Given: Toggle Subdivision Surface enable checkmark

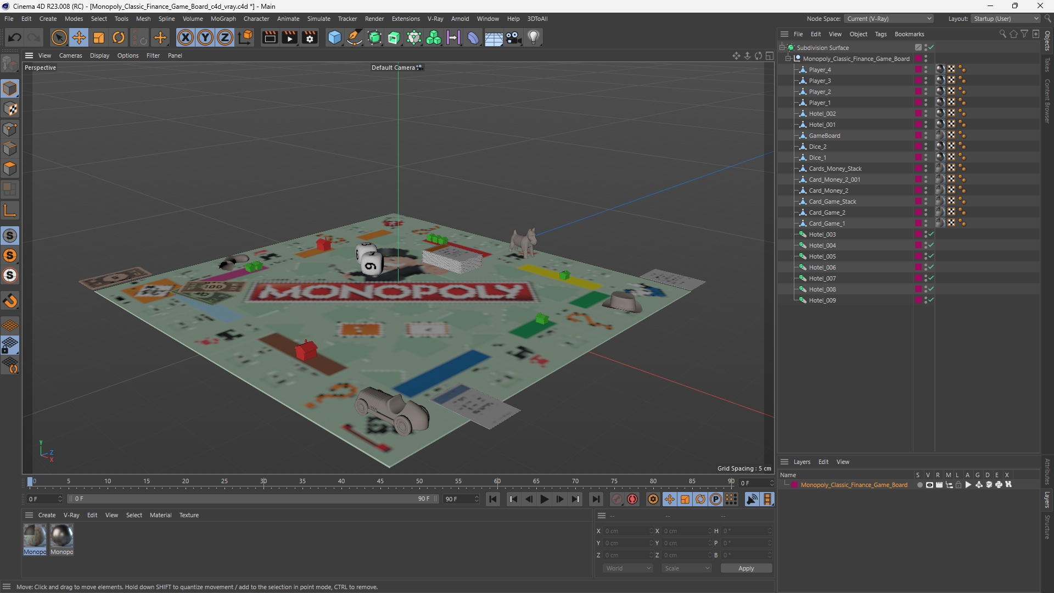Looking at the screenshot, I should point(931,48).
